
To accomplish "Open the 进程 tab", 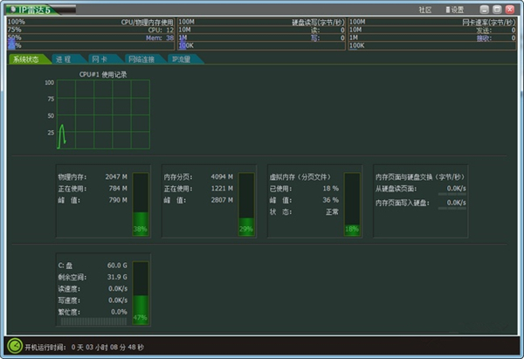I will pos(65,59).
